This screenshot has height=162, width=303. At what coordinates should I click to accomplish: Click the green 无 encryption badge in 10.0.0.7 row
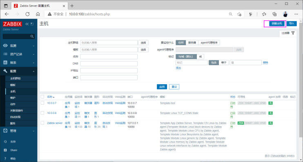(x=270, y=103)
